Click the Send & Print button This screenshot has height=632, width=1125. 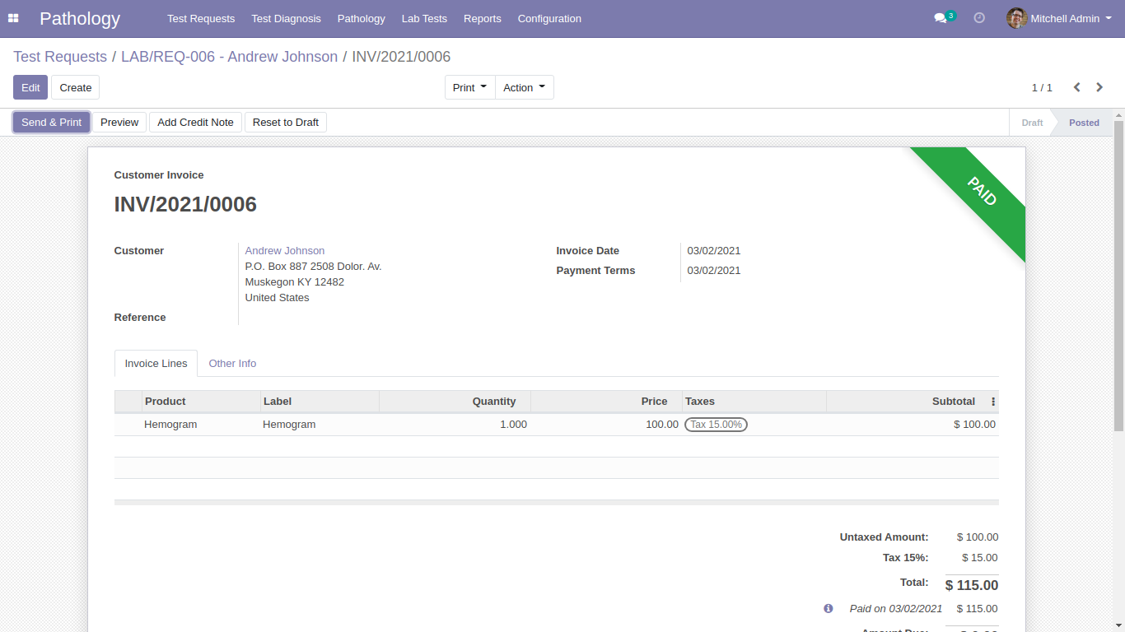pyautogui.click(x=51, y=122)
